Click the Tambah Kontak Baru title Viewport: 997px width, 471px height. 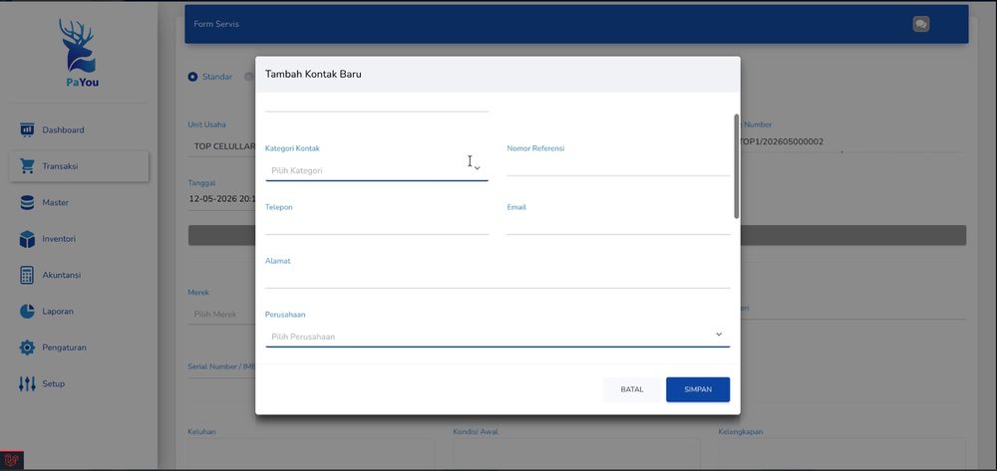(313, 75)
